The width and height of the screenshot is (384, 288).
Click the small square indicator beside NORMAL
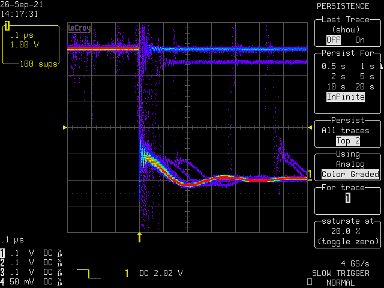pos(309,282)
